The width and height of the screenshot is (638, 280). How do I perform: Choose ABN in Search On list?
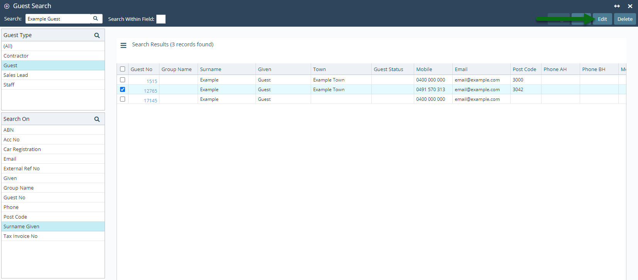pyautogui.click(x=53, y=130)
